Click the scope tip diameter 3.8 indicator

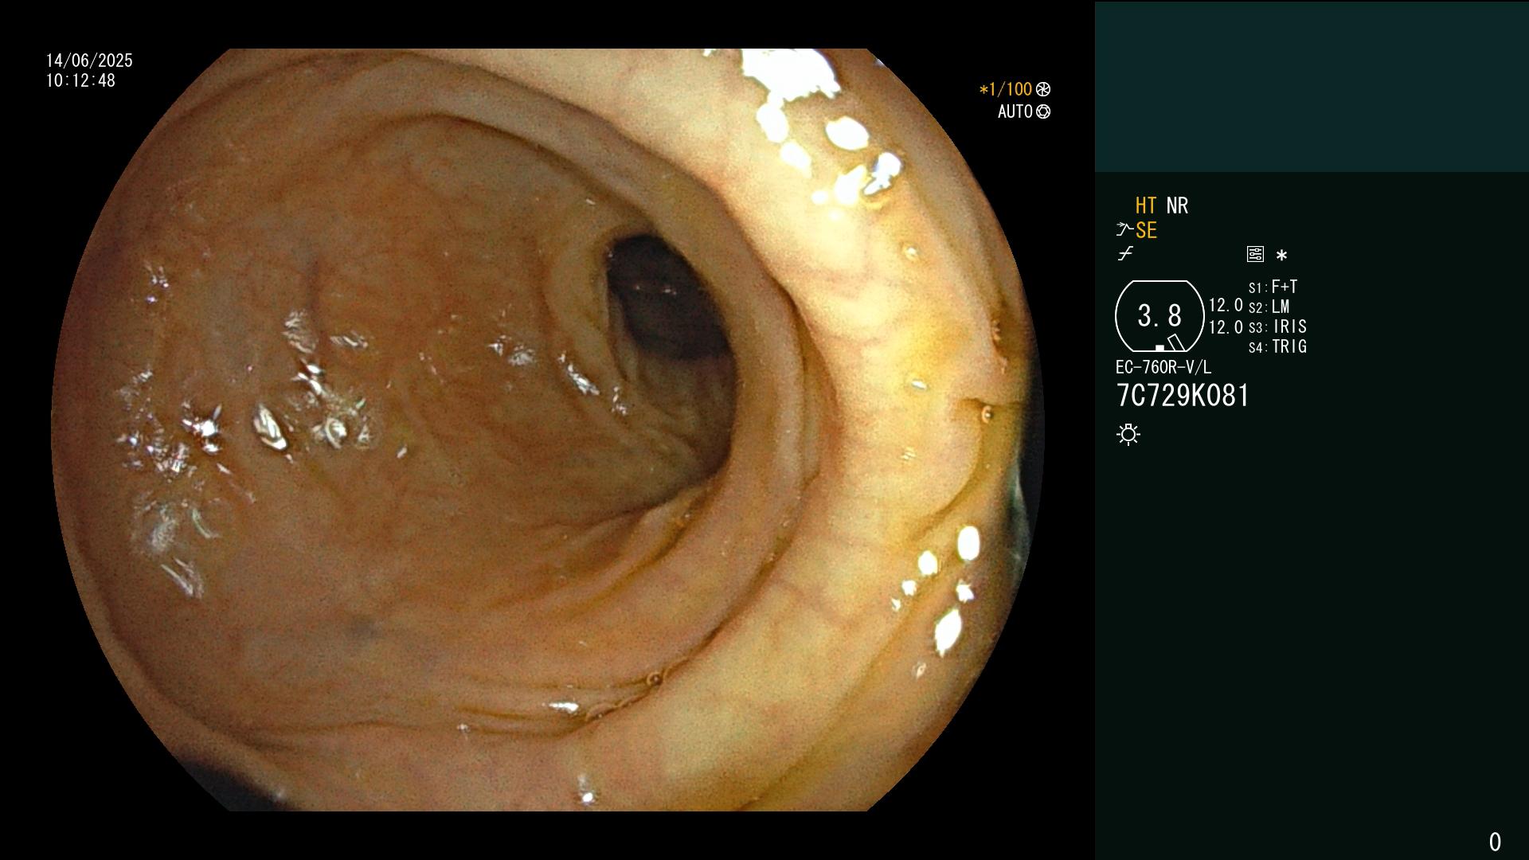pos(1159,316)
